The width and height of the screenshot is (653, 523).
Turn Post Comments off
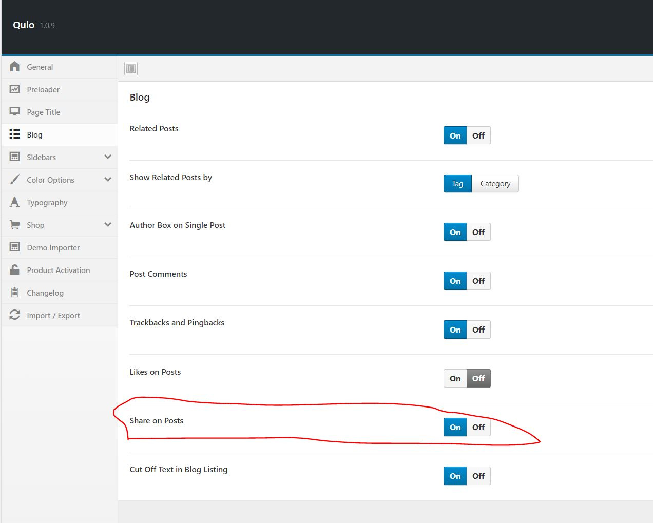coord(478,281)
